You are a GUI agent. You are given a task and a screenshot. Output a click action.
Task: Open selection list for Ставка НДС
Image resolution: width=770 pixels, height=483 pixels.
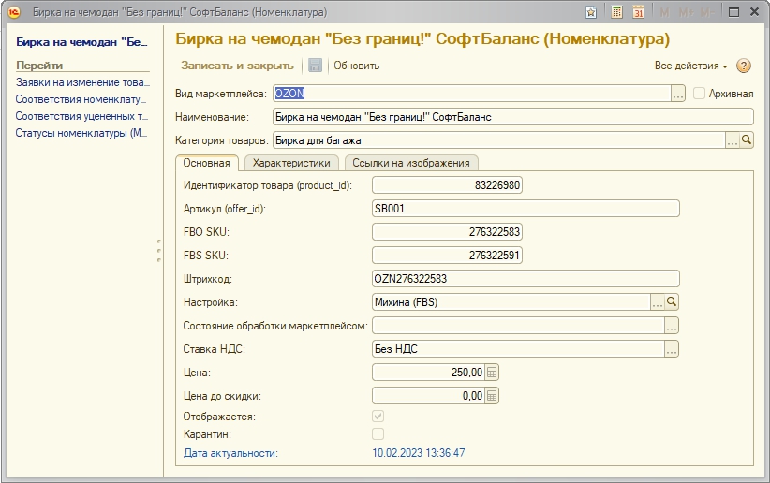(x=672, y=349)
